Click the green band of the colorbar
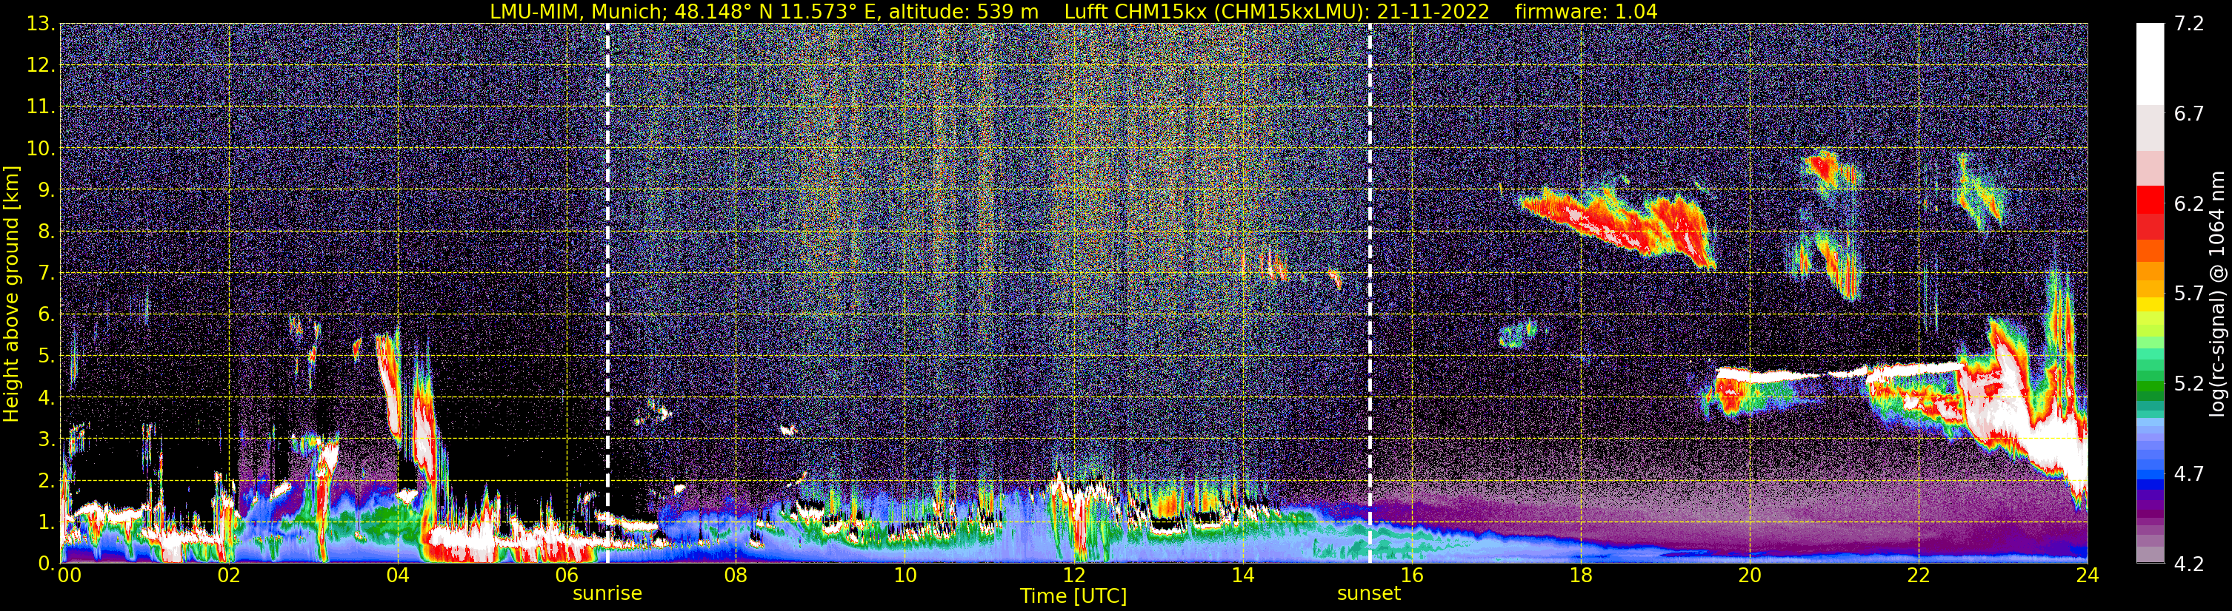Screen dimensions: 2232x611 2150,385
